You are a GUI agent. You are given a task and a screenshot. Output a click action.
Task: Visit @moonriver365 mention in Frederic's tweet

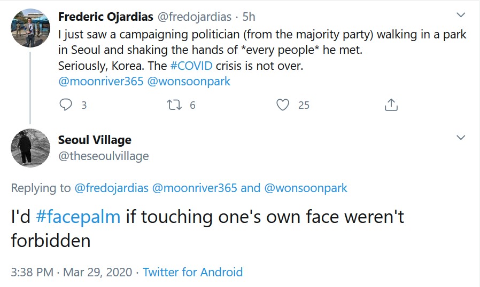[101, 82]
